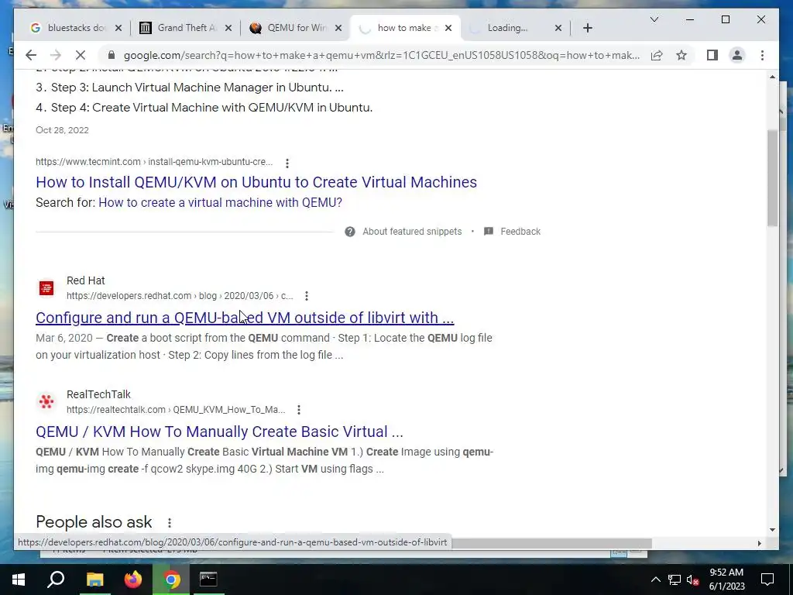Open tecmint result options menu
This screenshot has height=595, width=793.
(287, 163)
